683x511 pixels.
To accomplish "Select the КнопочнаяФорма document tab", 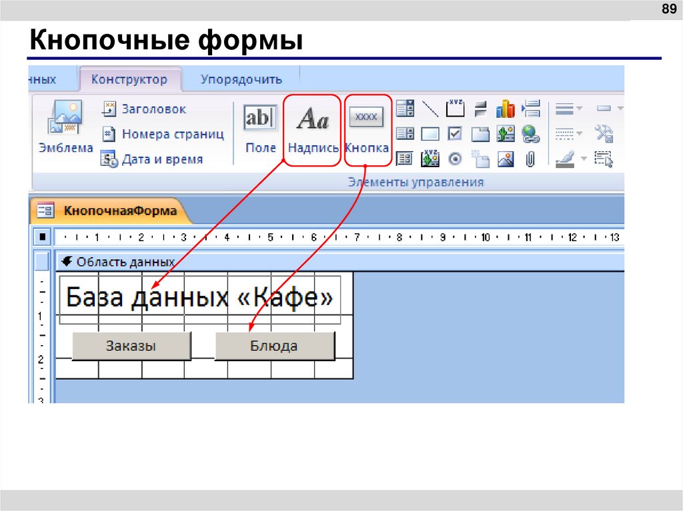I will (119, 211).
